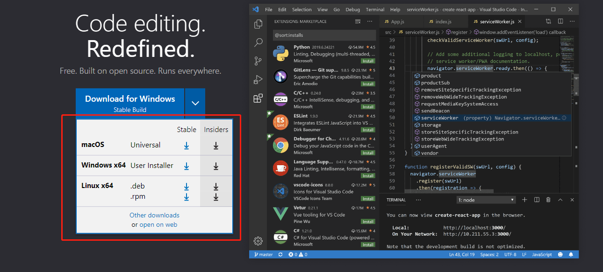Install the Python extension

(x=368, y=61)
